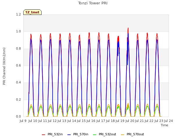Click the Jul 13 x-axis tick label
This screenshot has height=140, width=186.
62,121
